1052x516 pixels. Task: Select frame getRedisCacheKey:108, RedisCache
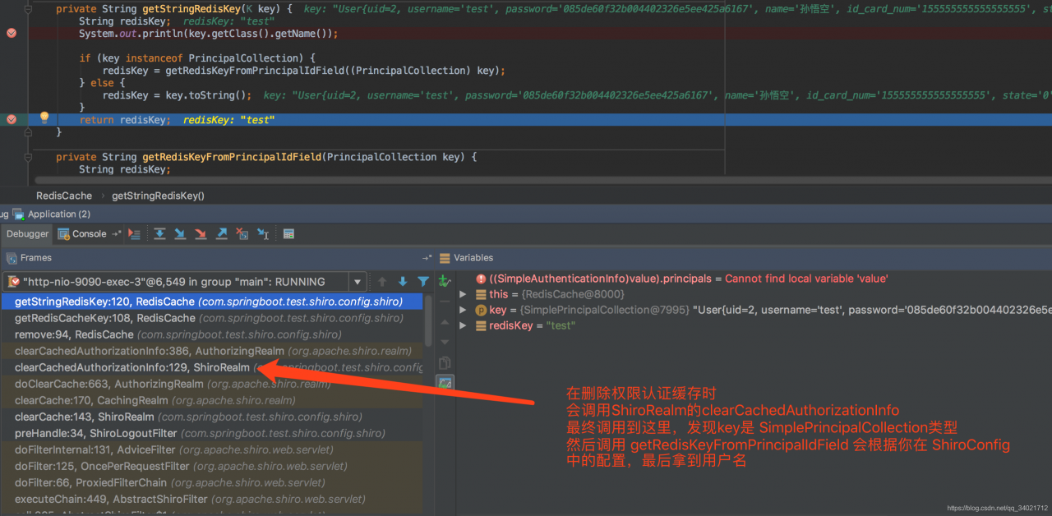click(x=212, y=318)
